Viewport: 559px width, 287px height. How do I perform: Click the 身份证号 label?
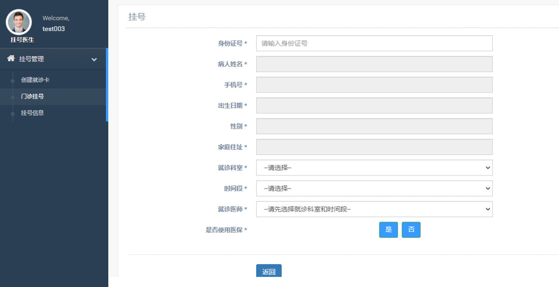(232, 43)
